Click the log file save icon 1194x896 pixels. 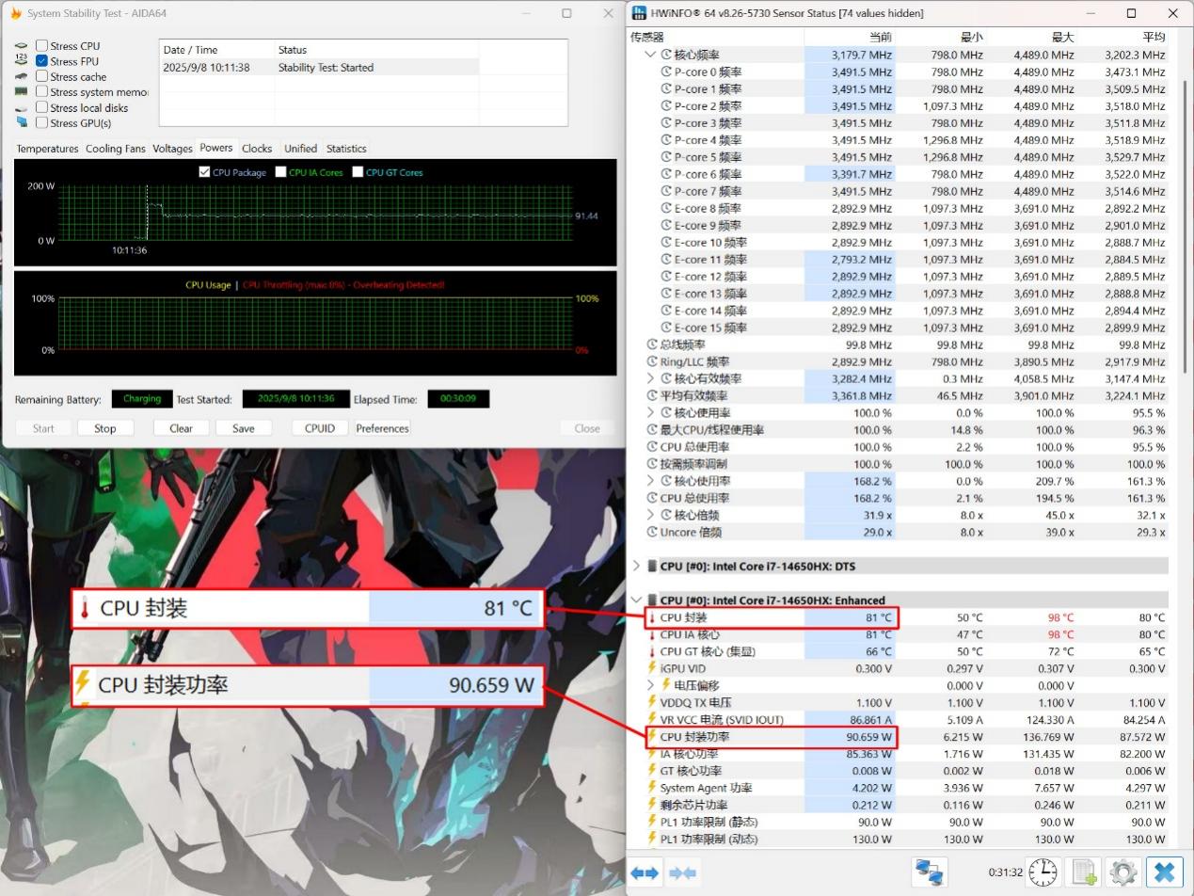[x=1084, y=872]
